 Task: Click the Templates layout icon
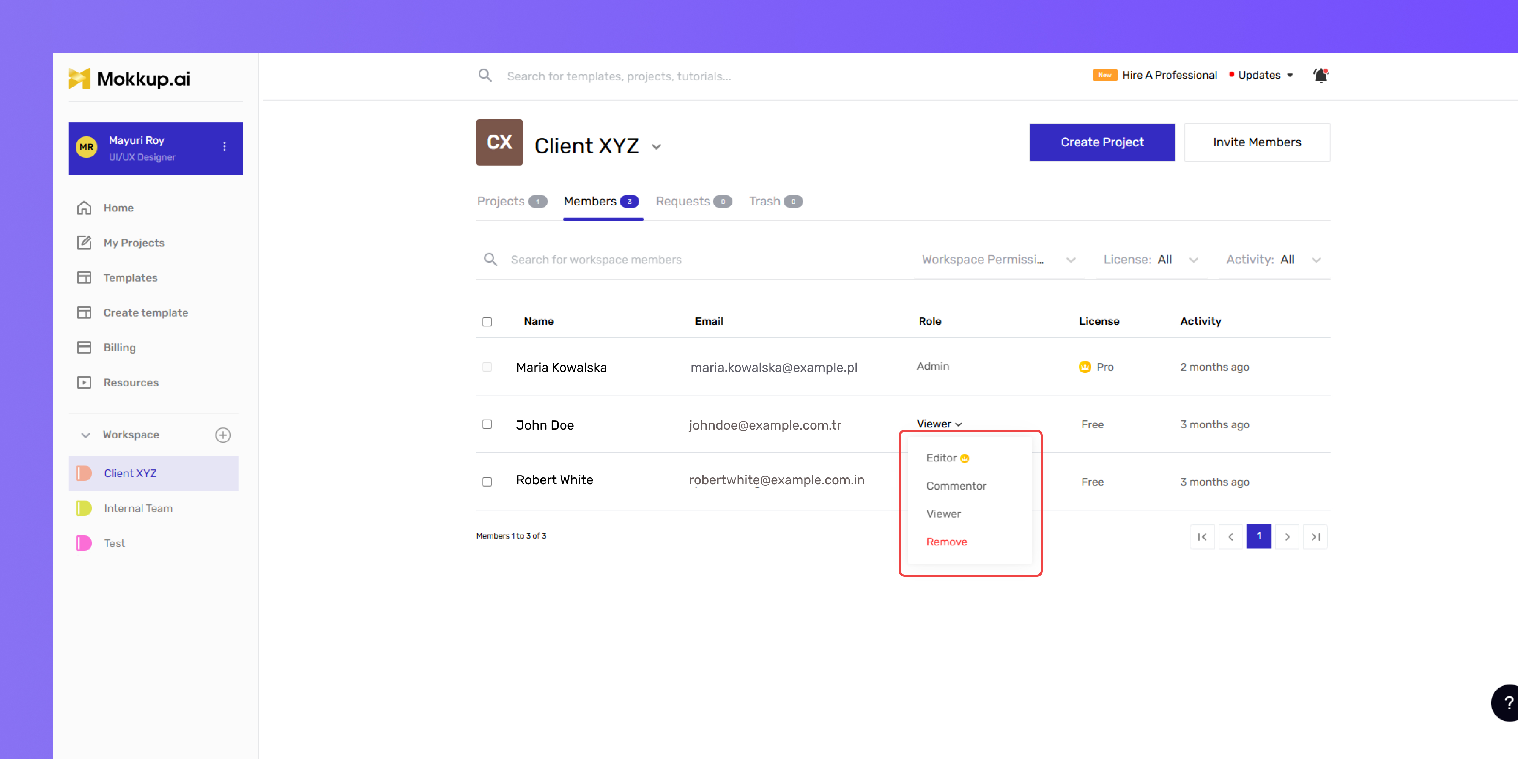pos(84,277)
